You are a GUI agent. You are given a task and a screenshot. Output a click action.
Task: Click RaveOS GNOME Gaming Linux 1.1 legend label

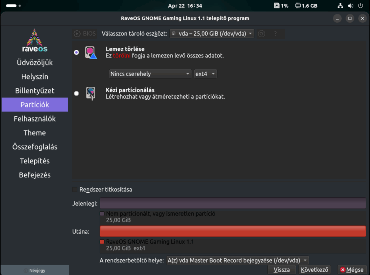[x=150, y=242]
